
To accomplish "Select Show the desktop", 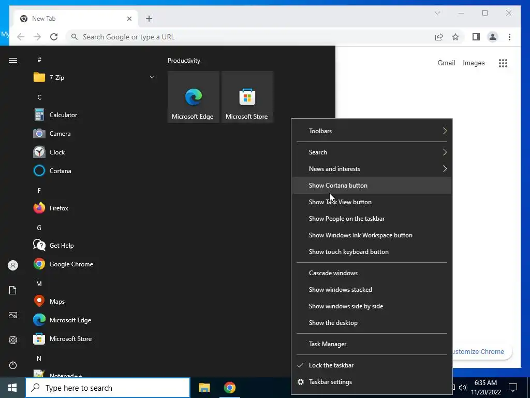I will tap(372, 323).
